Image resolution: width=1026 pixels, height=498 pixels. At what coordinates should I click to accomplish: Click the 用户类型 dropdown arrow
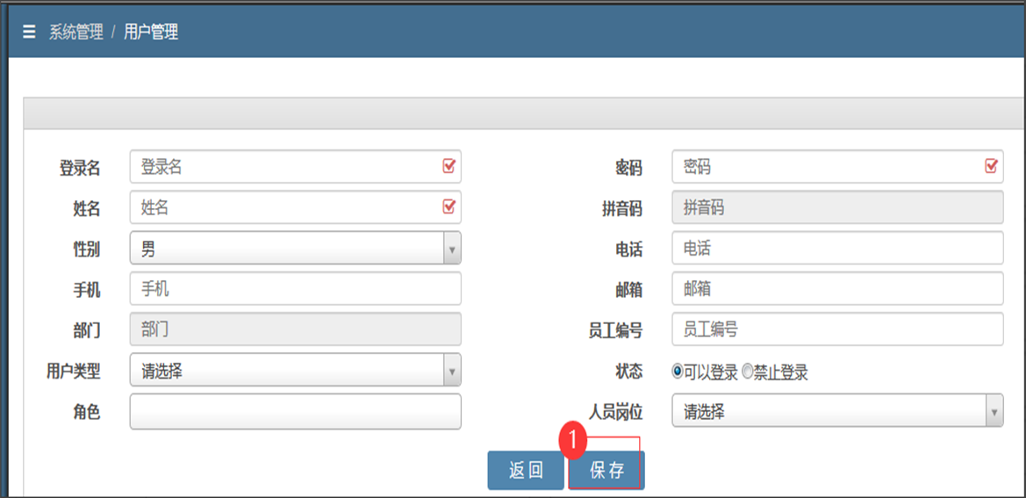click(452, 371)
